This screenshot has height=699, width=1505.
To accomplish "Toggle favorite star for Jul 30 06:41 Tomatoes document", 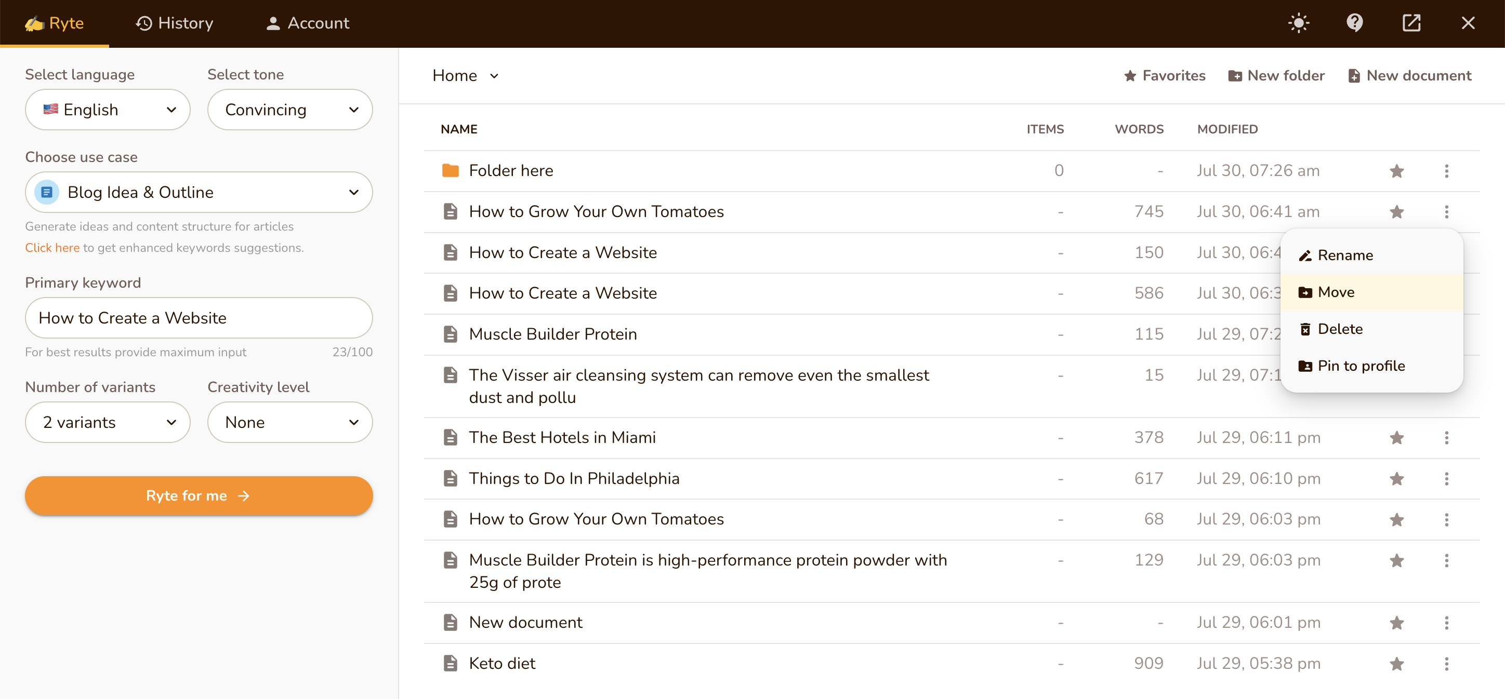I will coord(1396,212).
